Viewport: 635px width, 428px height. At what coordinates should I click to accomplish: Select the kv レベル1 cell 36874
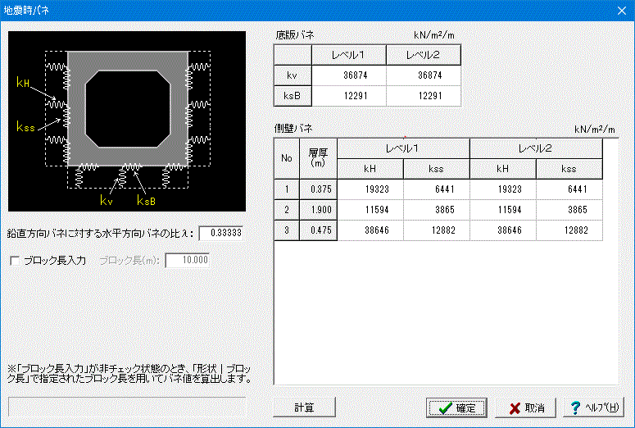349,75
